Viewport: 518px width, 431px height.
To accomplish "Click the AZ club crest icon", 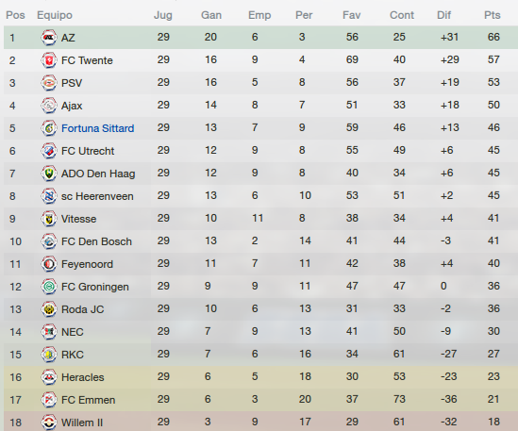I will coord(49,38).
